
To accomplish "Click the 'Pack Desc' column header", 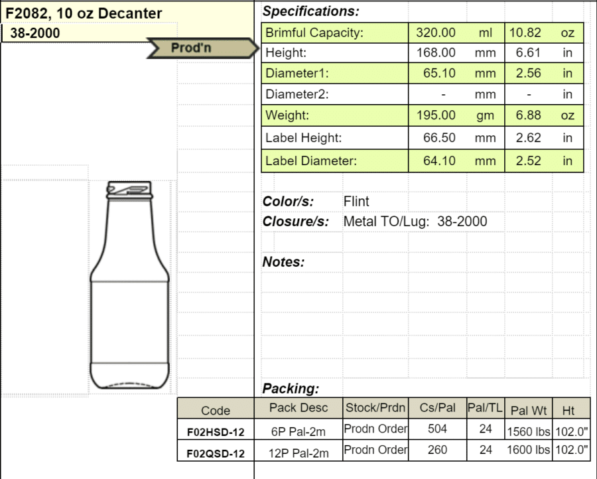I will [x=298, y=408].
